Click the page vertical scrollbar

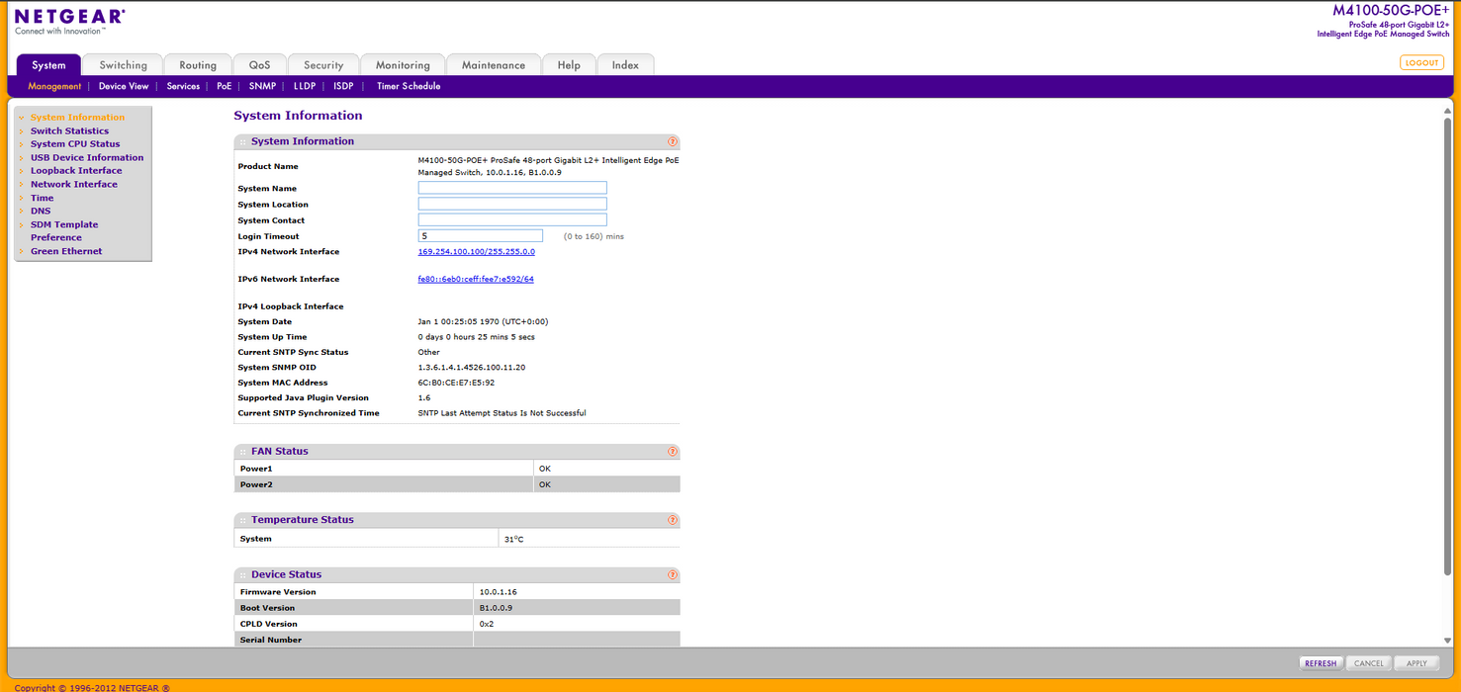tap(1448, 346)
